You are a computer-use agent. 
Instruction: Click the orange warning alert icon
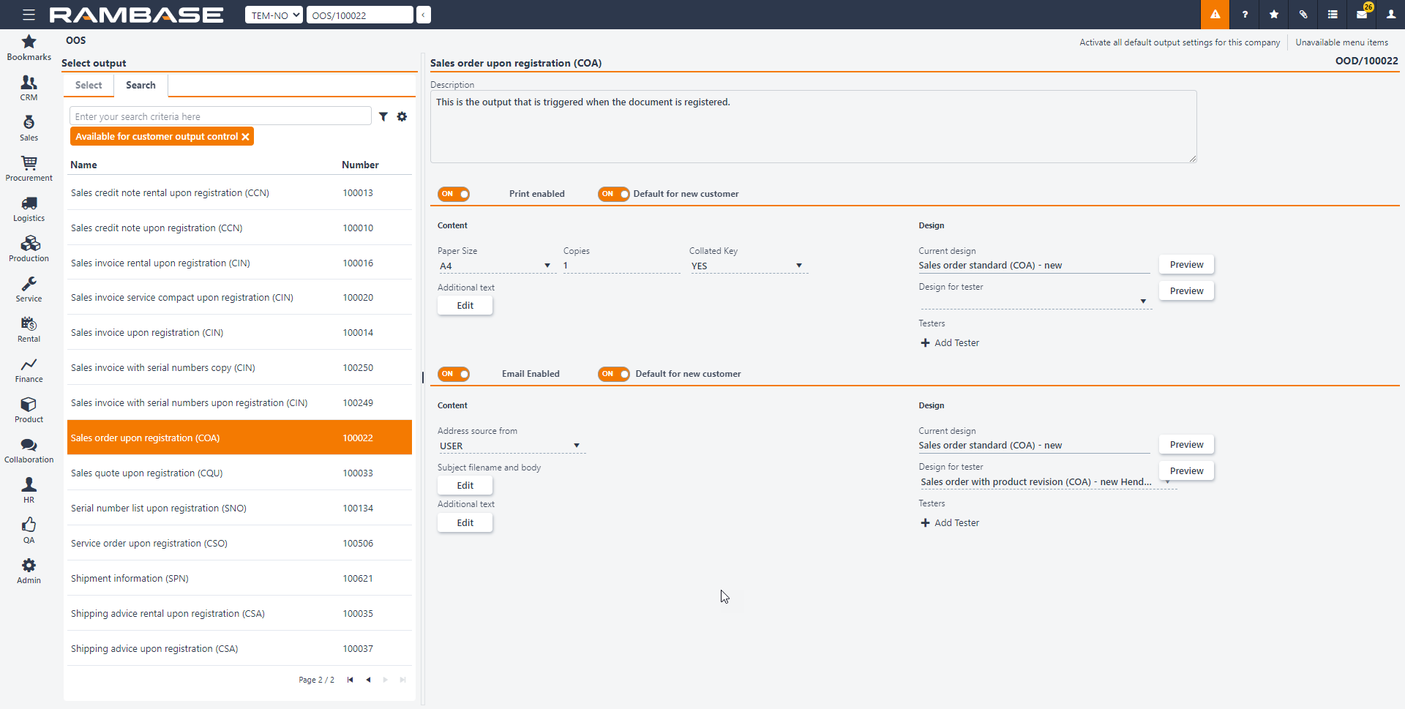coord(1215,15)
